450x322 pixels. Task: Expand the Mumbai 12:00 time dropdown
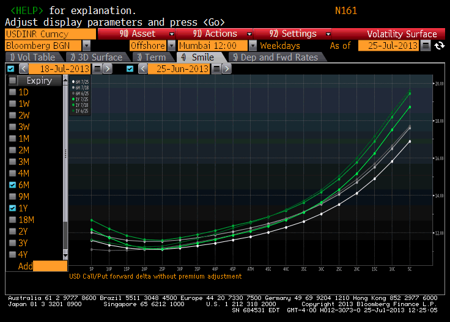pos(253,46)
